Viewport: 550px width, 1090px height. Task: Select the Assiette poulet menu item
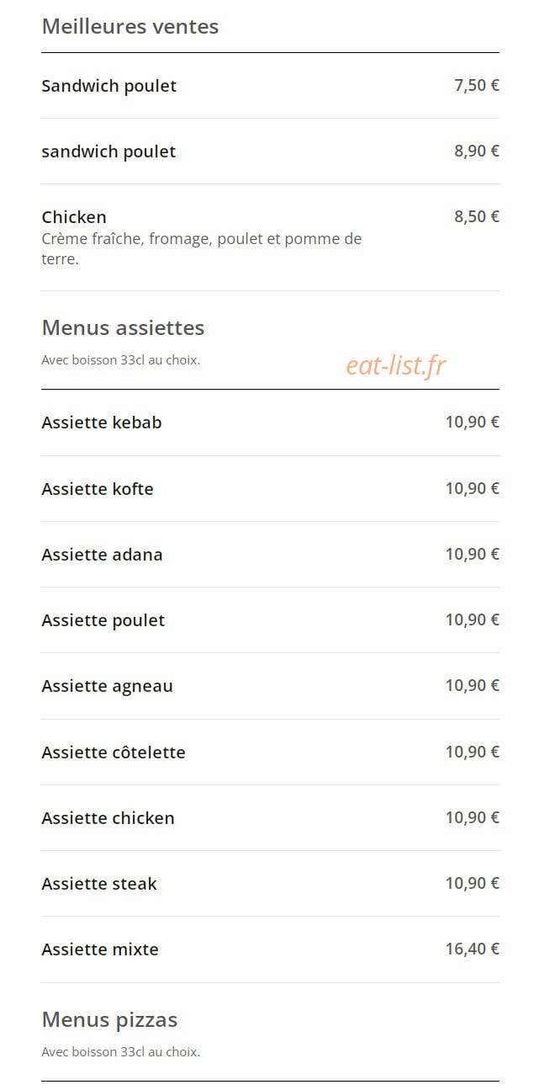point(270,620)
